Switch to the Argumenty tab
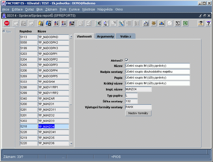Screen dimensions: 213x162 (x=105, y=36)
